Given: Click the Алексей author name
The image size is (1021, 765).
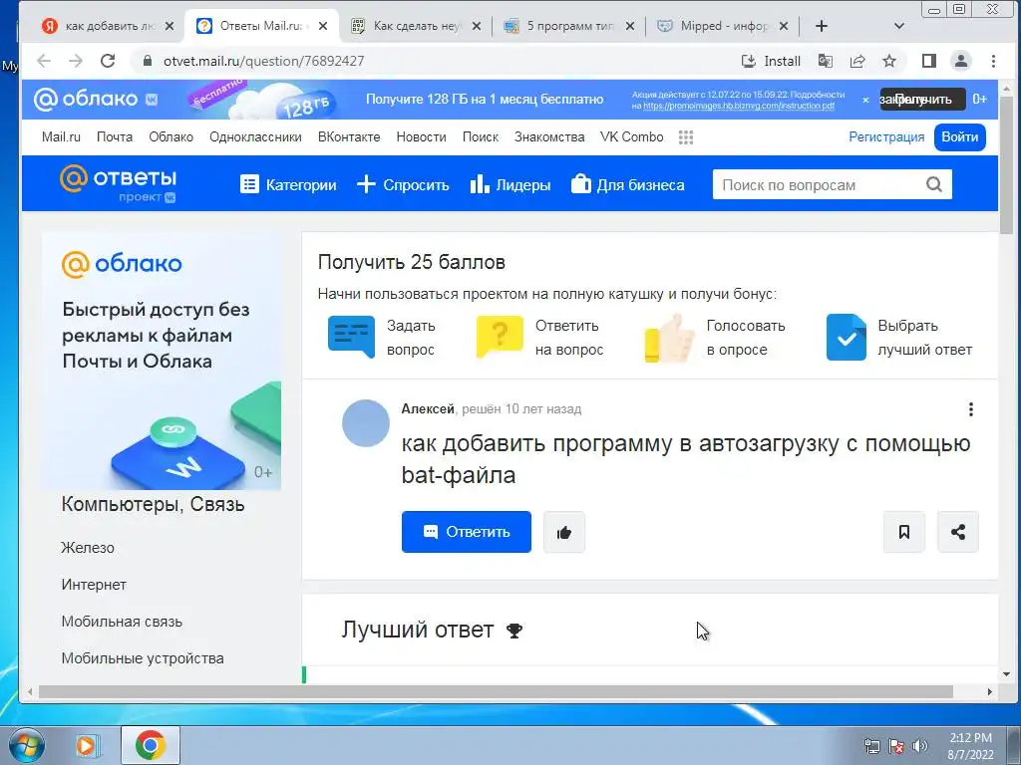Looking at the screenshot, I should tap(427, 409).
